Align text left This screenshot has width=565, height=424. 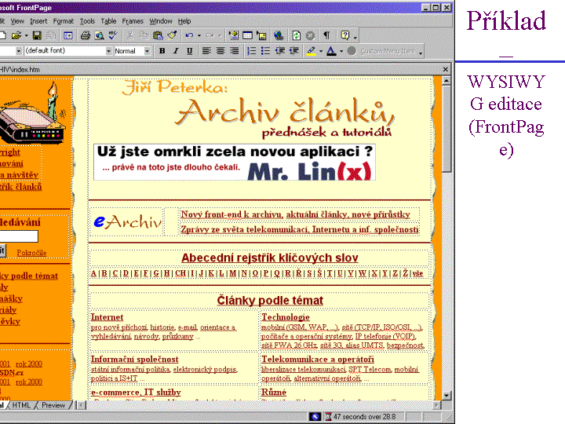tap(206, 51)
